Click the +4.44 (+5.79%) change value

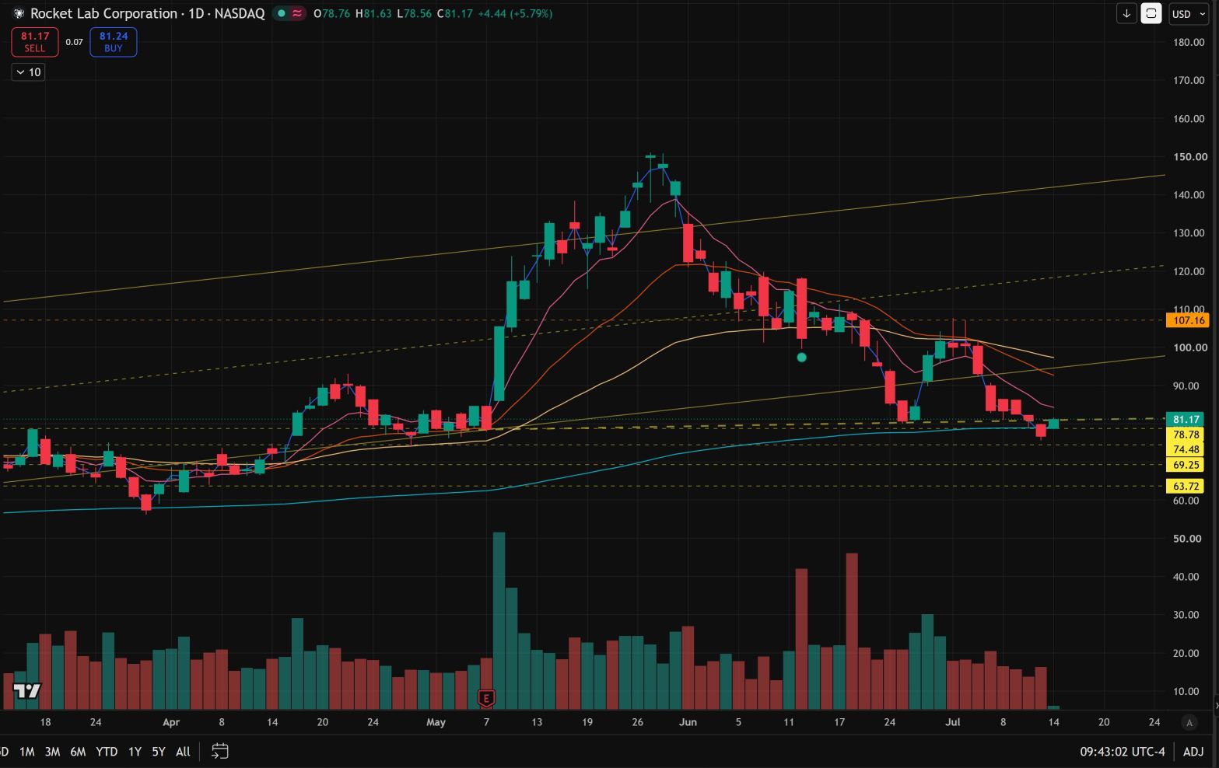pyautogui.click(x=515, y=13)
